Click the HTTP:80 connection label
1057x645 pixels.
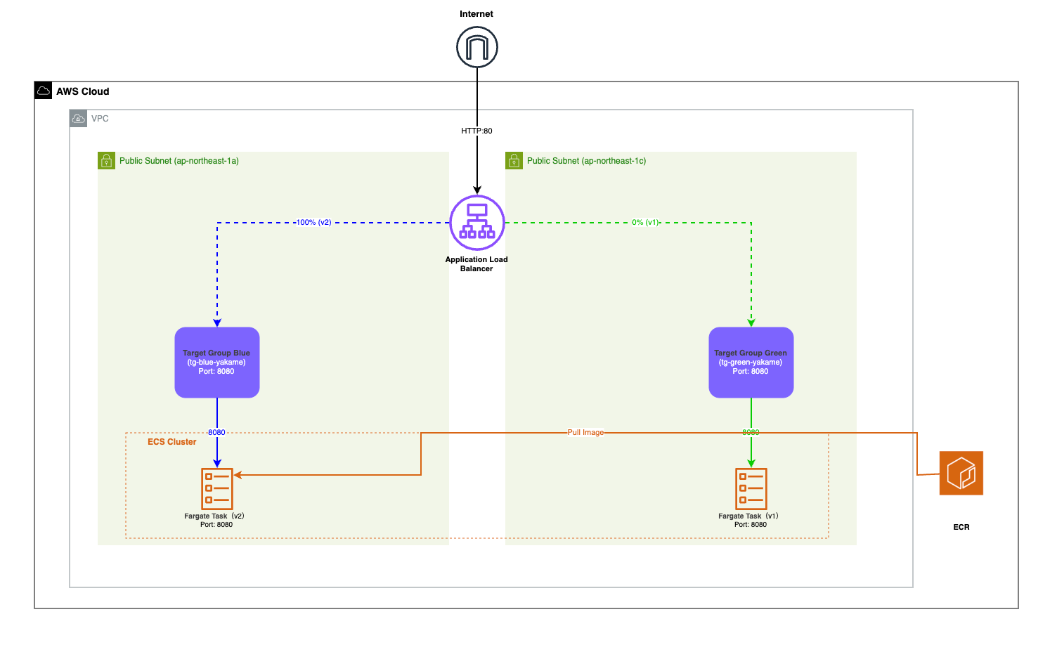pos(477,131)
